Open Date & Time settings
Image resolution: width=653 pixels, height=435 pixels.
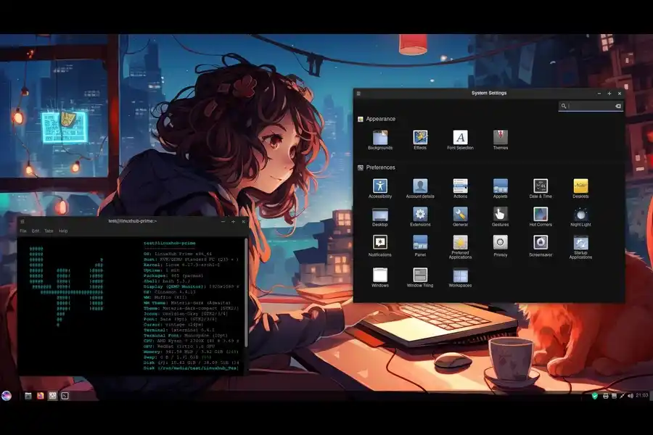[x=540, y=187]
